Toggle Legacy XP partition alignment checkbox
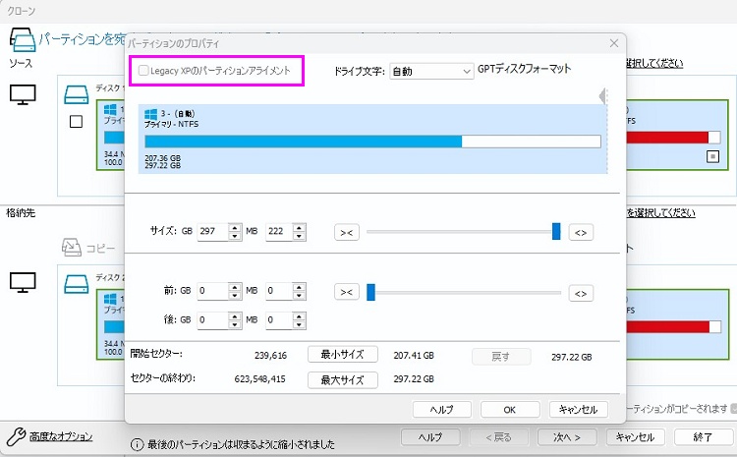The image size is (737, 457). (x=145, y=71)
